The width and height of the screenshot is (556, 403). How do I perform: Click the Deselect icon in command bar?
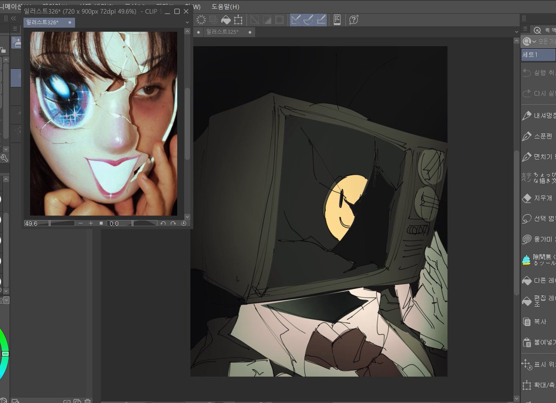point(255,20)
